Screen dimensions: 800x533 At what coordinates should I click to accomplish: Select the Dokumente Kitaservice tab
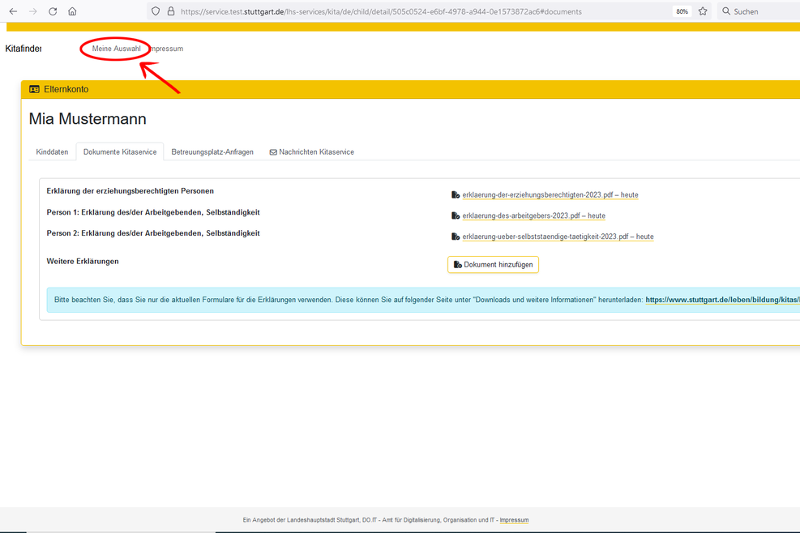click(x=120, y=152)
